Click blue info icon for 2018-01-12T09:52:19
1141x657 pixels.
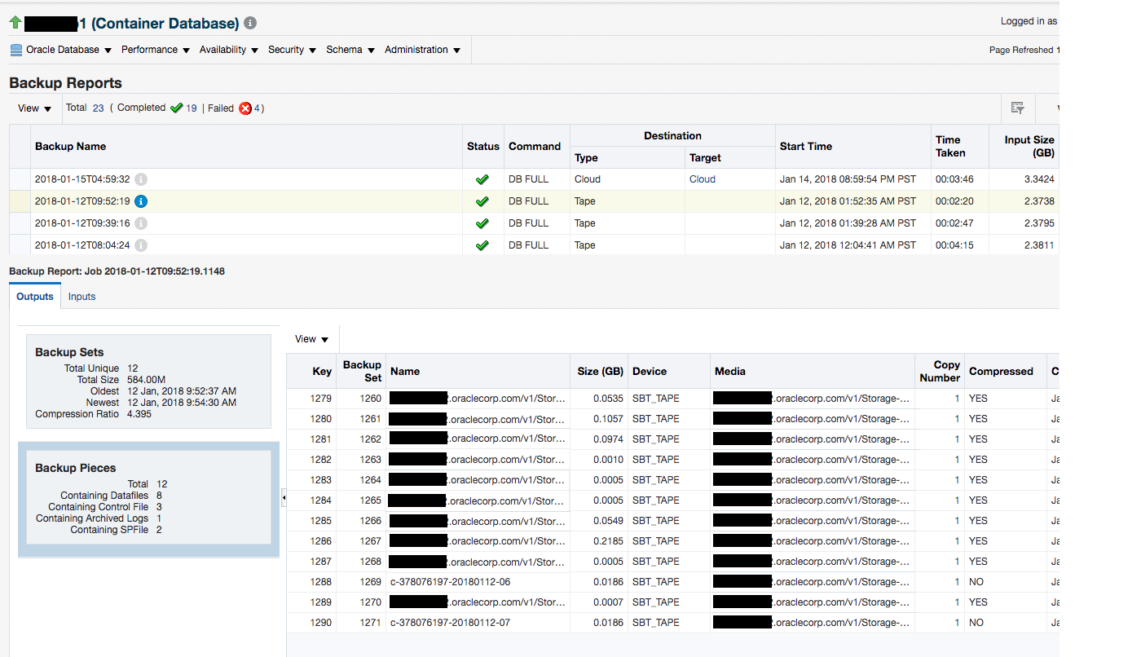(141, 201)
